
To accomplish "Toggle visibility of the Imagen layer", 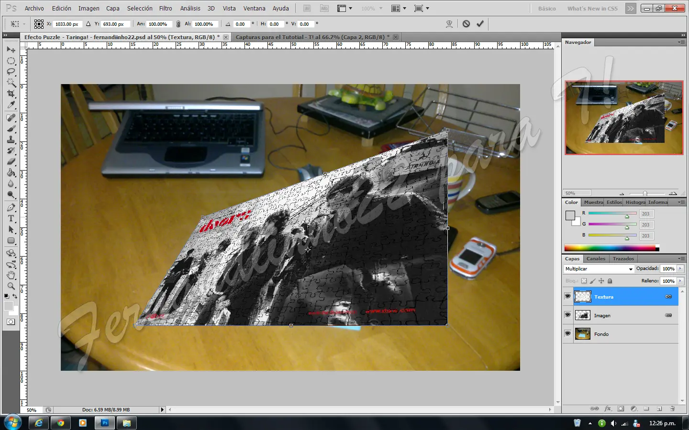I will tap(567, 315).
